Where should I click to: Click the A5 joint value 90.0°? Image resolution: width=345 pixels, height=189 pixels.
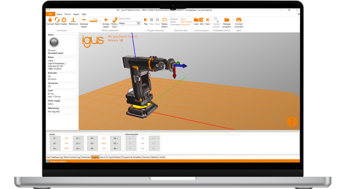(x=104, y=143)
